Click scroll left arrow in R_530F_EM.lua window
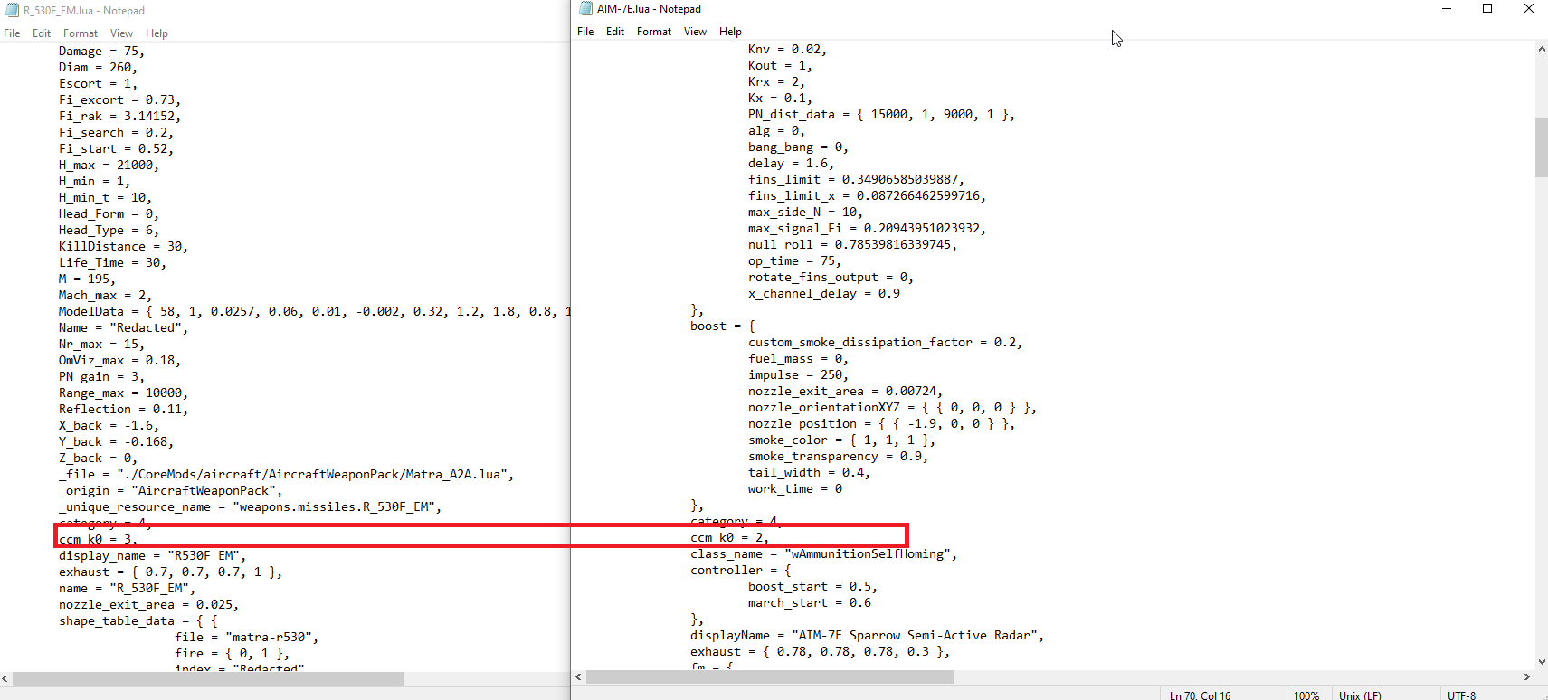Viewport: 1548px width, 700px height. point(5,678)
